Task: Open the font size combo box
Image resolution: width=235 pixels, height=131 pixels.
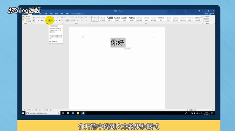Action: pyautogui.click(x=44, y=18)
